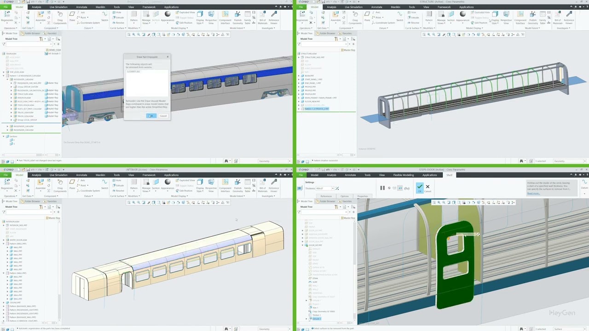Click Pause feature icon in Shell dashboard

click(x=382, y=188)
